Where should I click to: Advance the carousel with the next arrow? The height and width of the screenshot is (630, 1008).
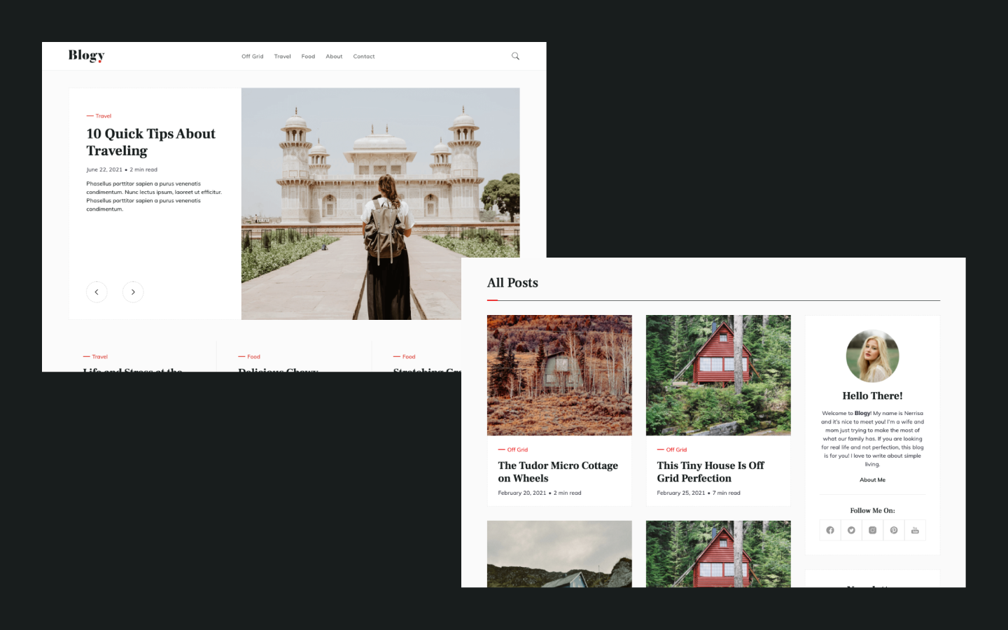[133, 292]
